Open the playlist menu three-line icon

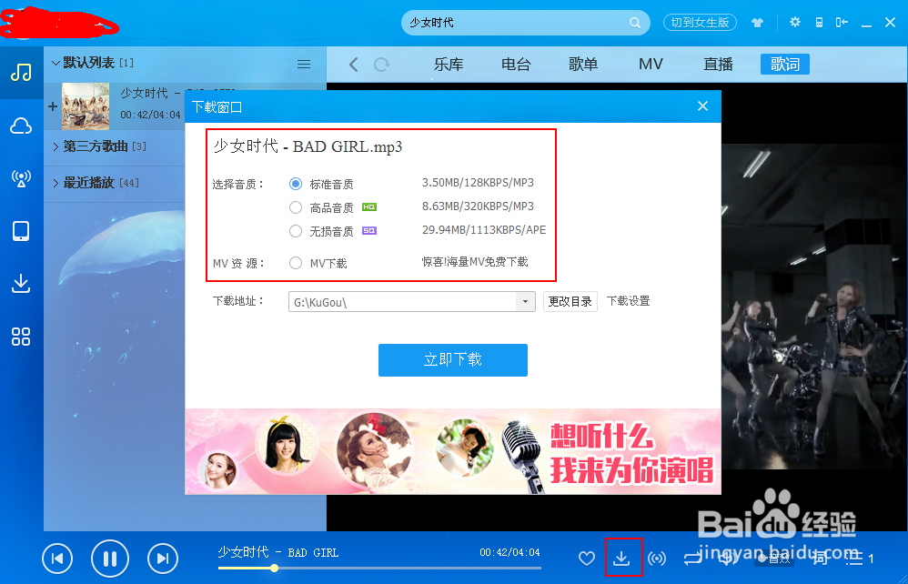point(304,65)
